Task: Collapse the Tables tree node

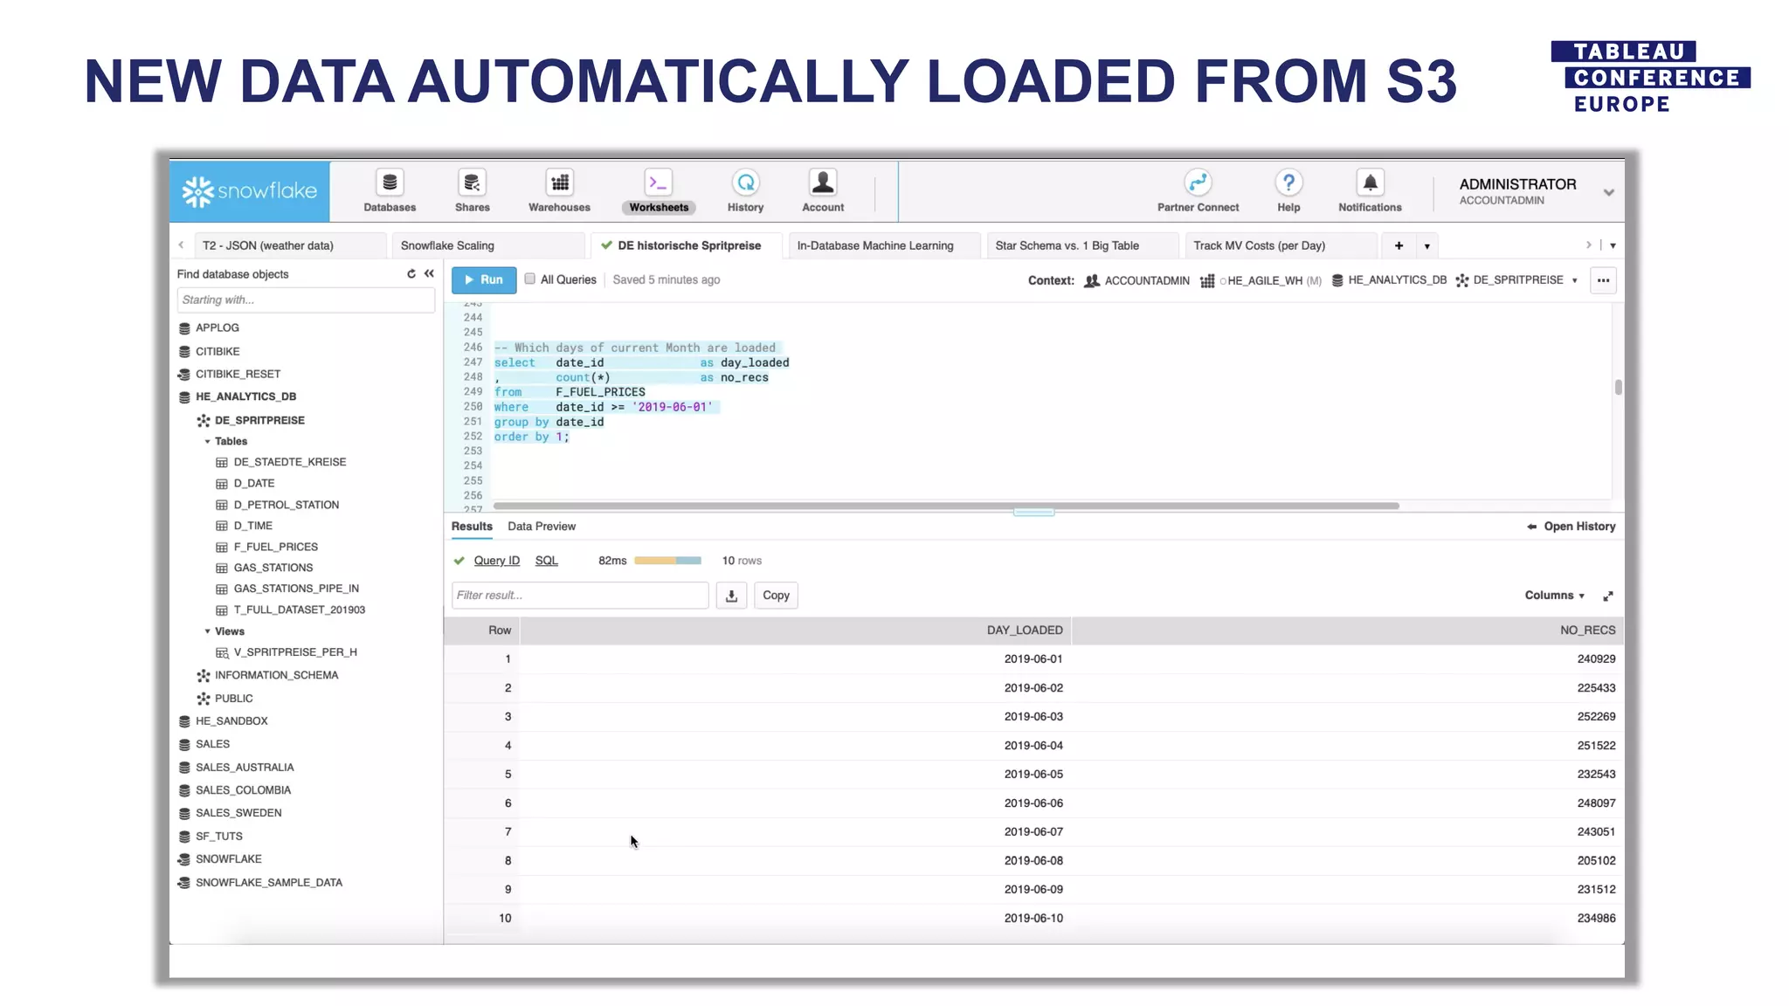Action: point(208,442)
